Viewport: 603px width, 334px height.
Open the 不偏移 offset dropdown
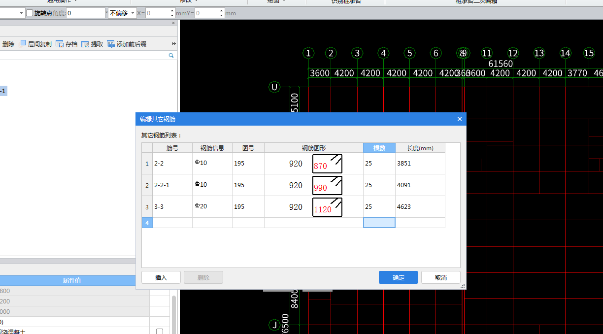[122, 13]
